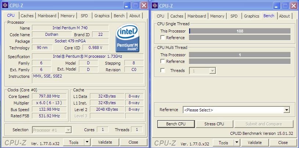The image size is (299, 148).
Task: Open Tools dropdown arrow in left window
Action: point(87,142)
